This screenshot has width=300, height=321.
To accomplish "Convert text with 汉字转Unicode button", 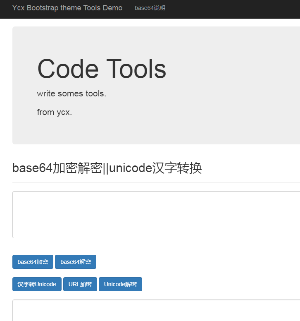I will (x=37, y=284).
